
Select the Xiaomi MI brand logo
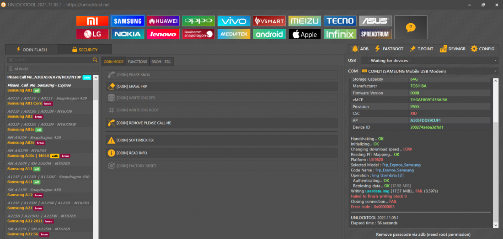(92, 21)
